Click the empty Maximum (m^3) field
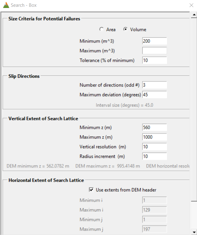 154,51
